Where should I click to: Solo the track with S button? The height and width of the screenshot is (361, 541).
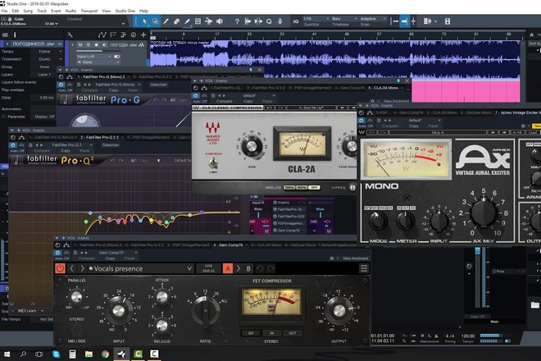pyautogui.click(x=88, y=45)
